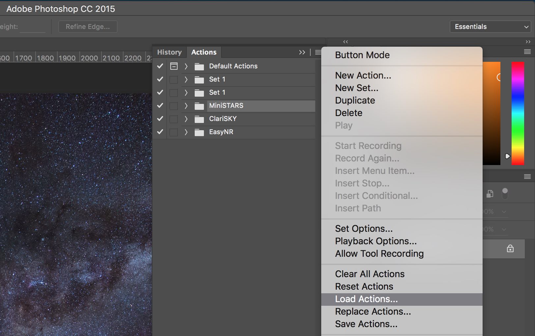Click the EasyNR folder icon
Screen dimensions: 535x336
[x=199, y=132]
